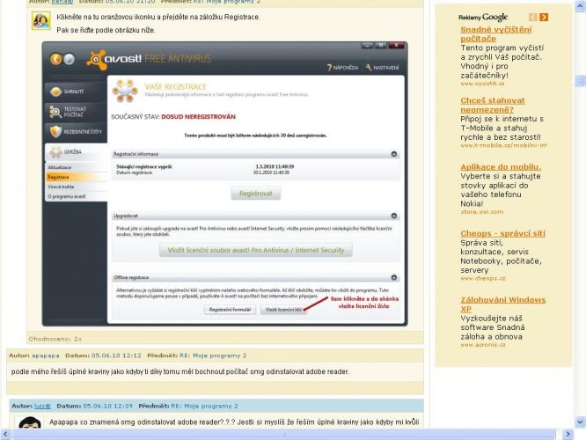Image resolution: width=586 pixels, height=440 pixels.
Task: Click the Reklamy Google label
Action: [483, 18]
